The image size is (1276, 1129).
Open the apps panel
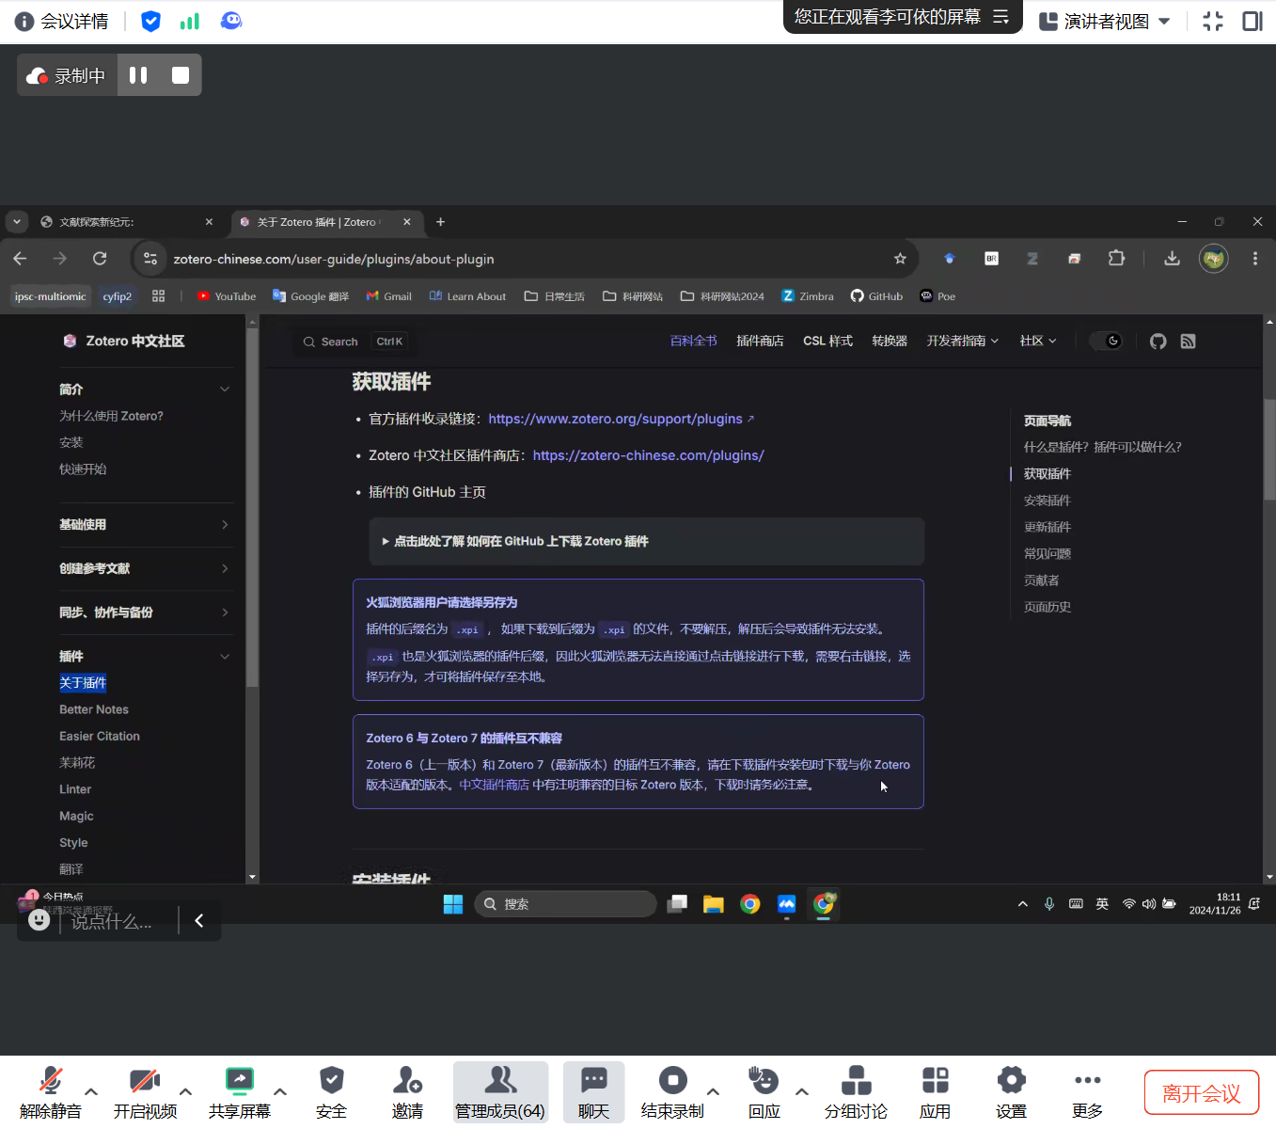[x=935, y=1092]
